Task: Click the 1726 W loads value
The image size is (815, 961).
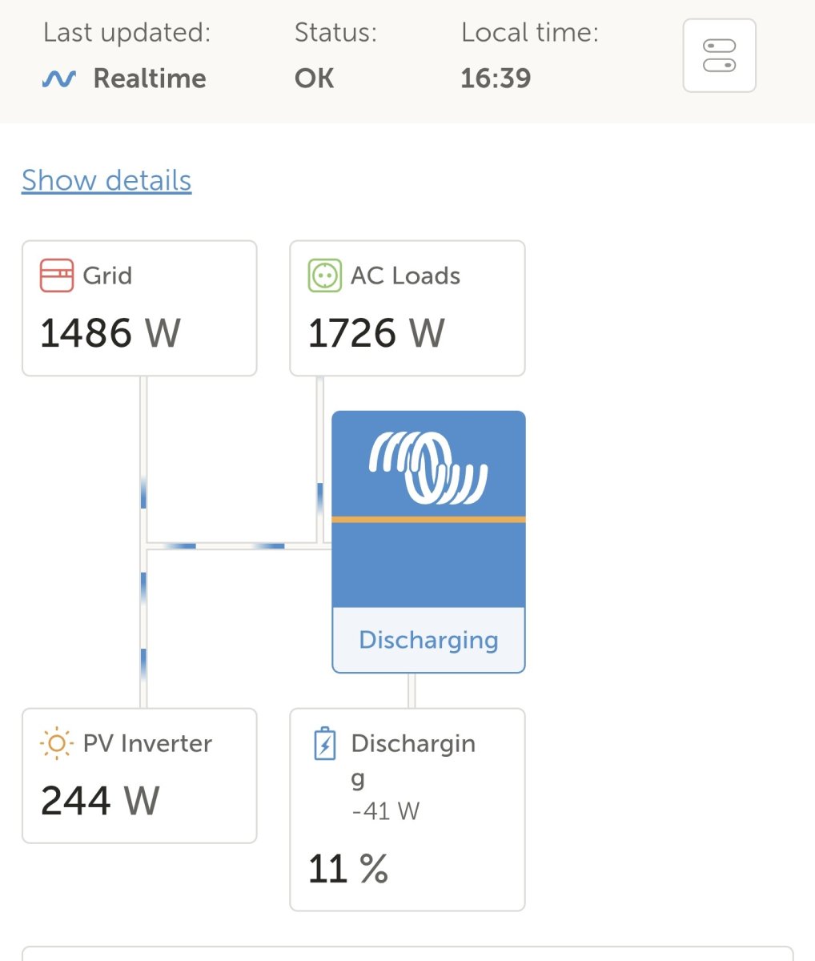Action: click(x=376, y=333)
